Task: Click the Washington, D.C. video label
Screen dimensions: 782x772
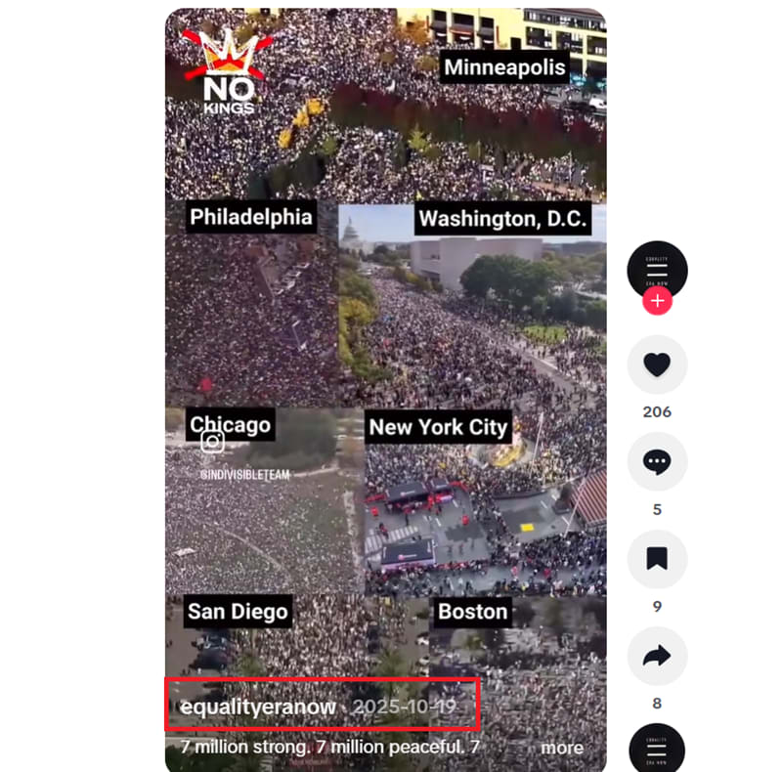Action: [502, 219]
